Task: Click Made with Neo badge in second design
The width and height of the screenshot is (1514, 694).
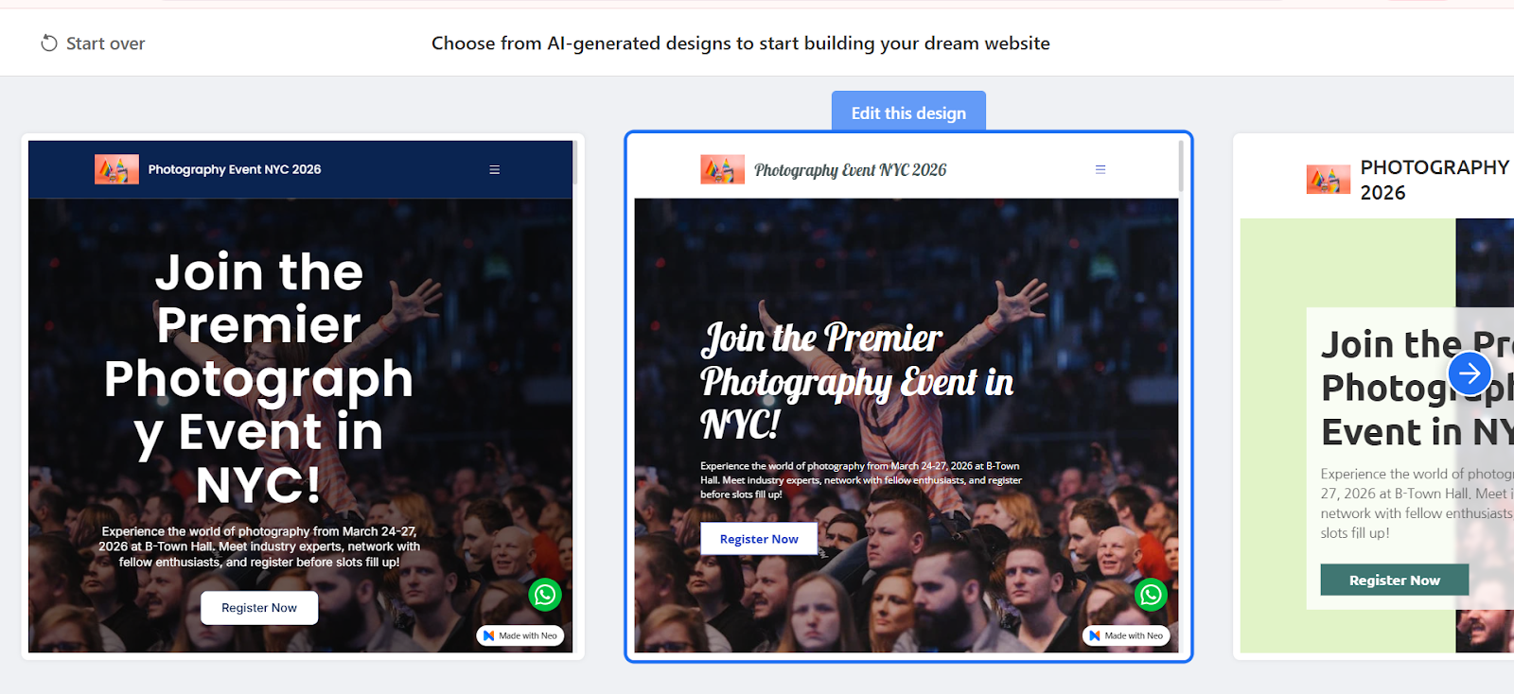Action: 1126,635
